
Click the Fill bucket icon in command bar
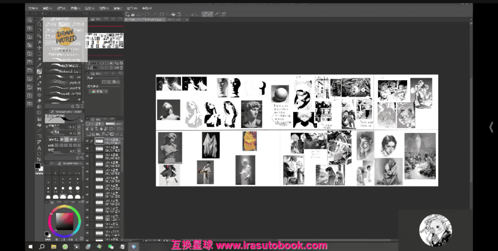click(x=173, y=14)
